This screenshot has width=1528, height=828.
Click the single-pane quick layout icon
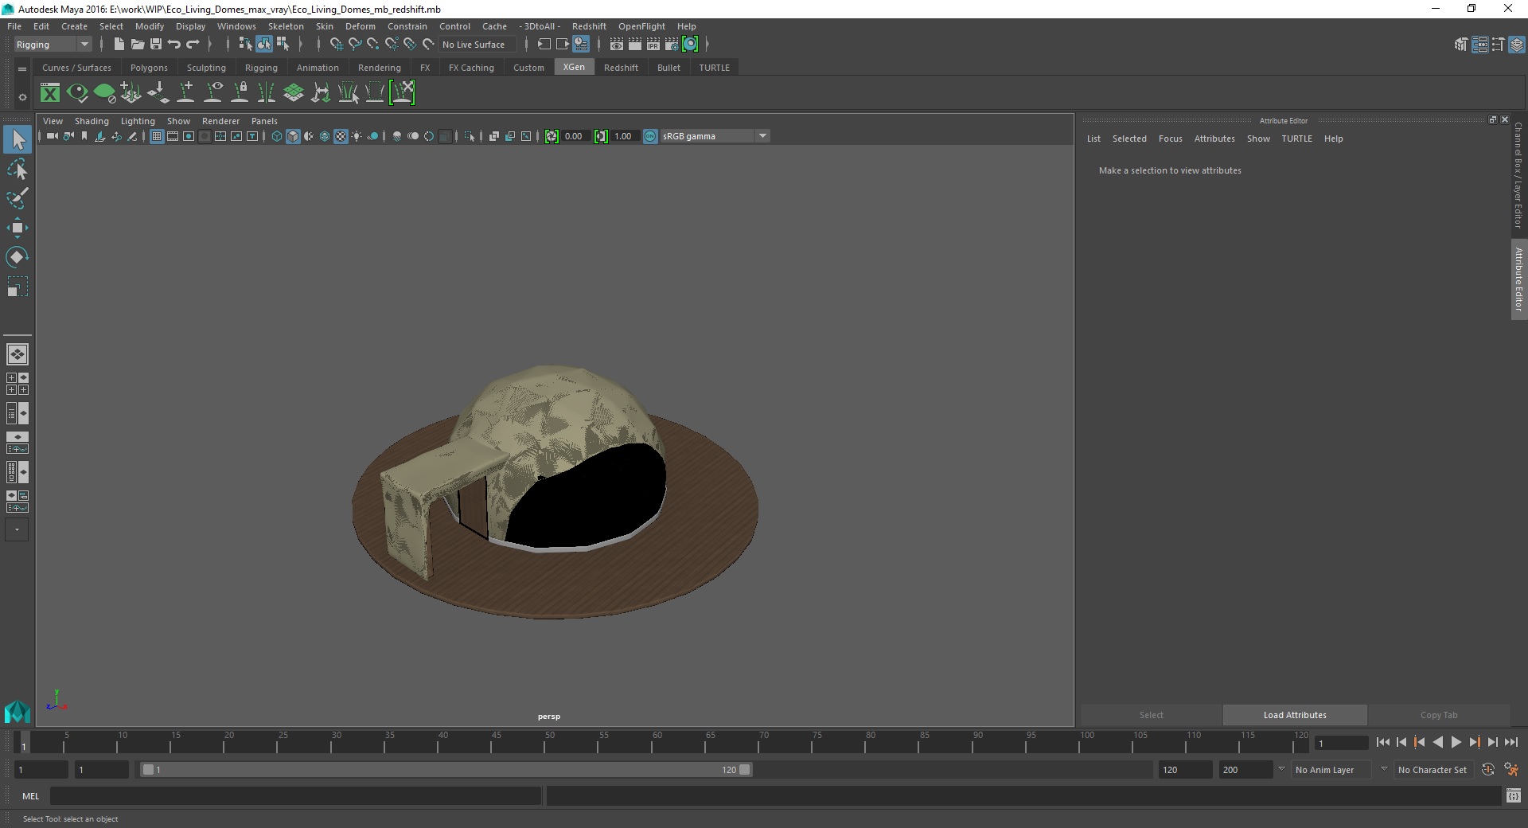(x=17, y=354)
